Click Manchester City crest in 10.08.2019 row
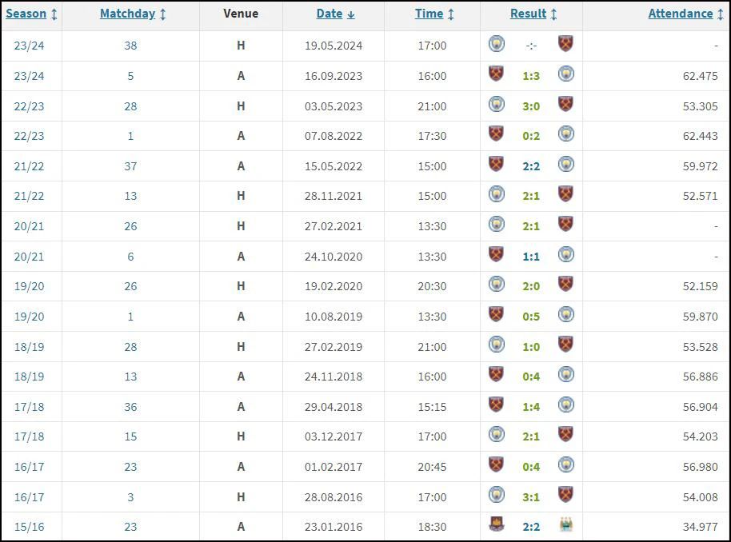 tap(566, 314)
